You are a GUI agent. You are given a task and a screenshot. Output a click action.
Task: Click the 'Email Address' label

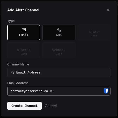click(x=18, y=83)
